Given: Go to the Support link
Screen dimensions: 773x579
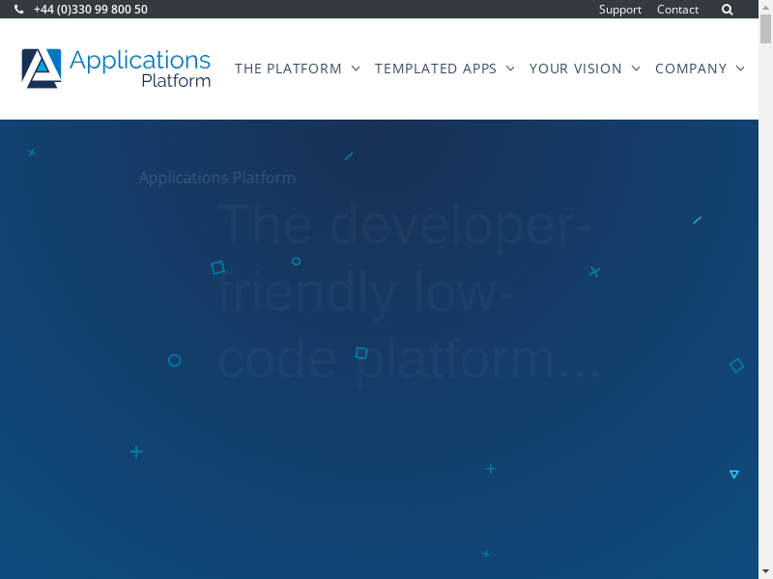Looking at the screenshot, I should (619, 10).
